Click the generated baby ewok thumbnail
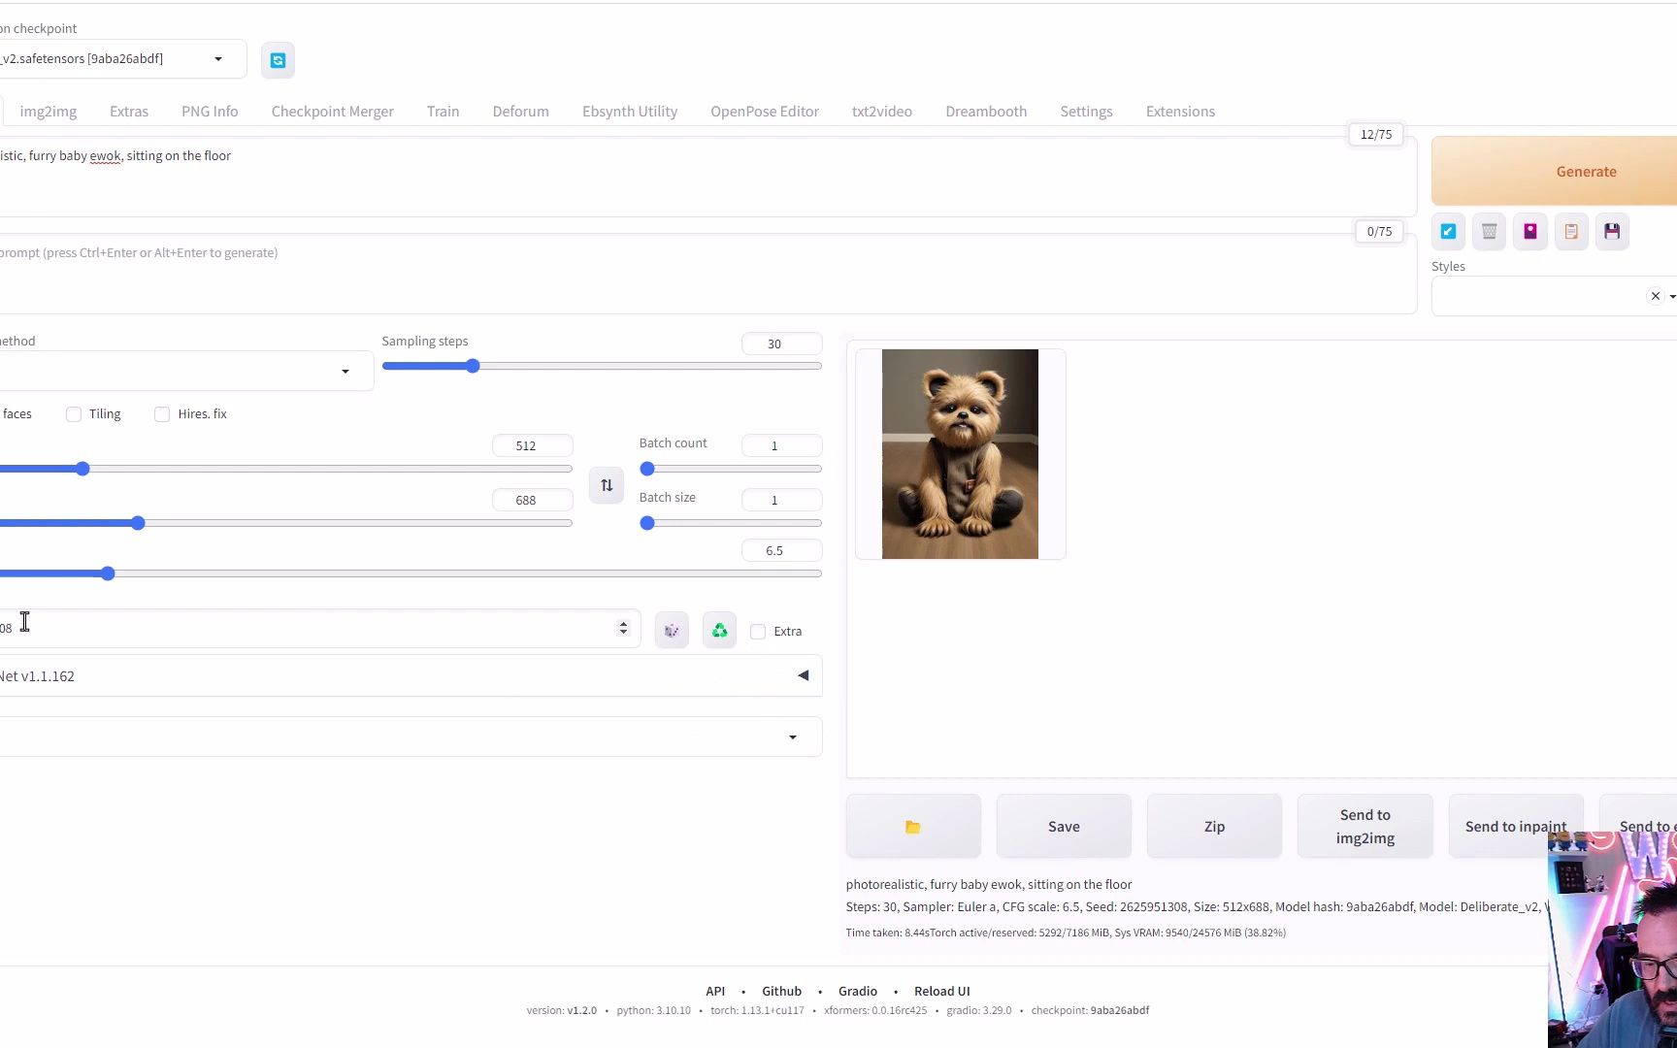 [960, 454]
